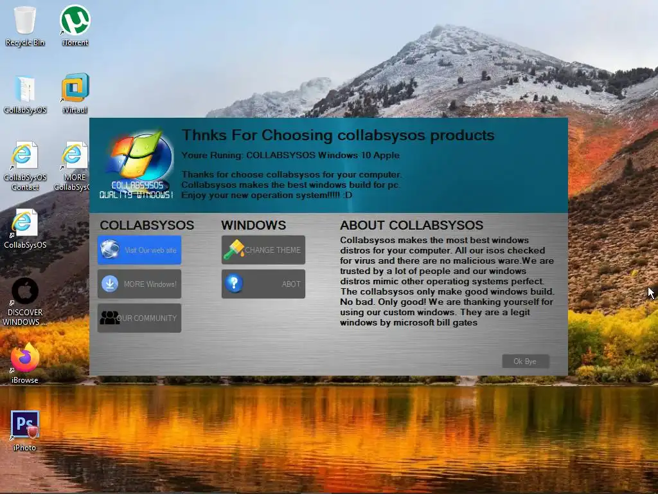Click the MORE Windows! button

coord(139,284)
